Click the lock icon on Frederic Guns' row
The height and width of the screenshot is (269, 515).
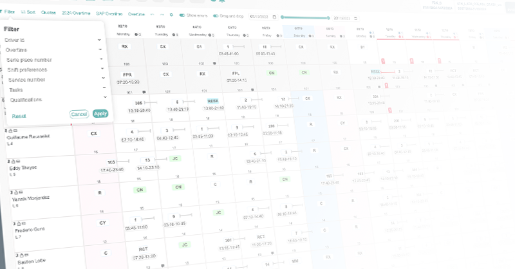(x=19, y=224)
